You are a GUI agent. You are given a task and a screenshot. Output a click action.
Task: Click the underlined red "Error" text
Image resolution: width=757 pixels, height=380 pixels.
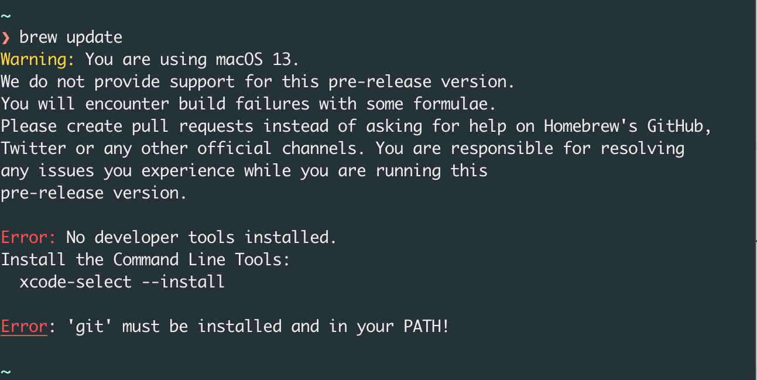click(x=24, y=327)
